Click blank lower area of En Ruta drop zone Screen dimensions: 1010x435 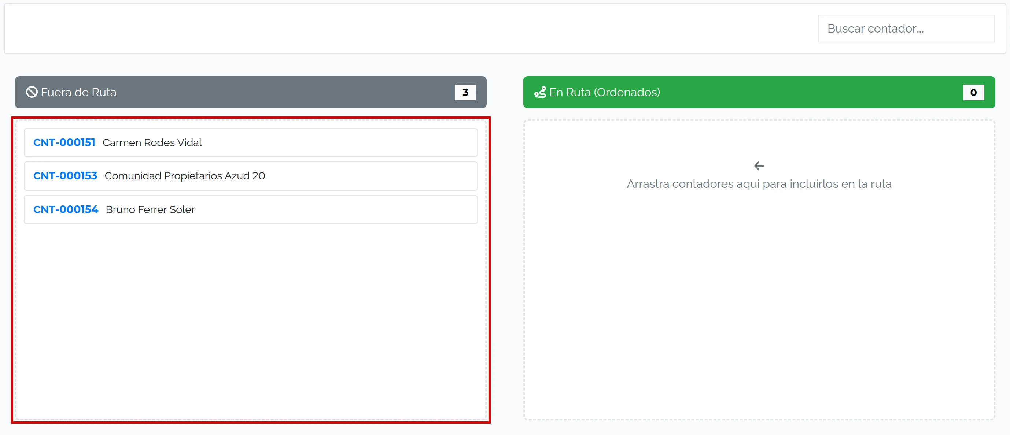point(759,313)
